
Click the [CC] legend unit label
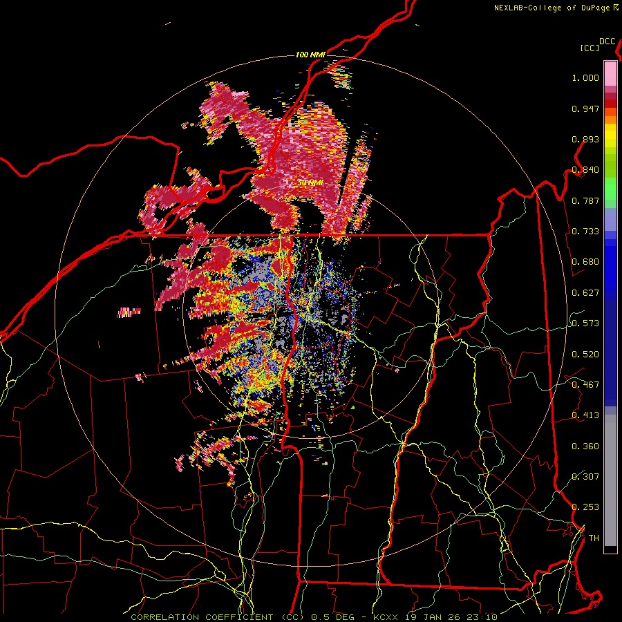590,48
